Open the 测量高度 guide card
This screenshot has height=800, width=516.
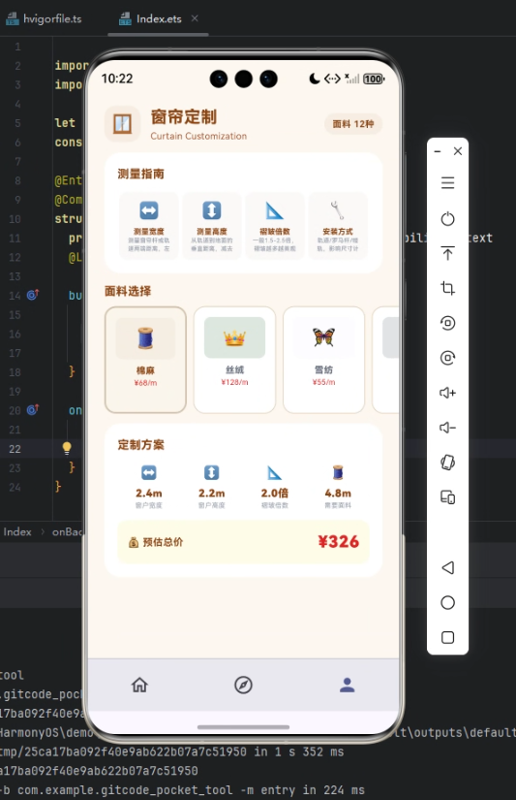click(212, 226)
